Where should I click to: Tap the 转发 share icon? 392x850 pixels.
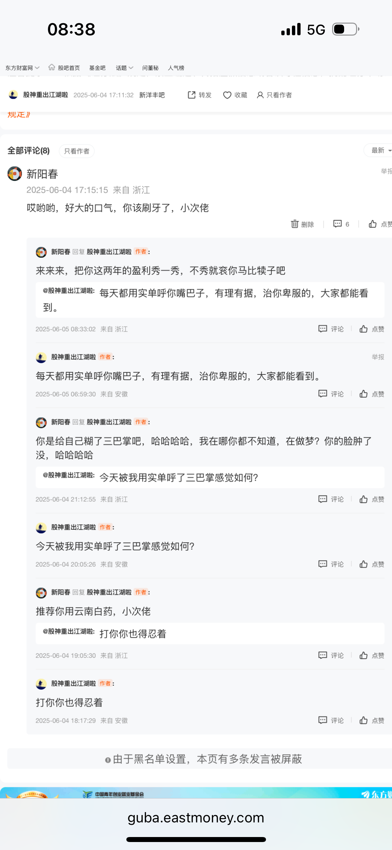point(192,95)
